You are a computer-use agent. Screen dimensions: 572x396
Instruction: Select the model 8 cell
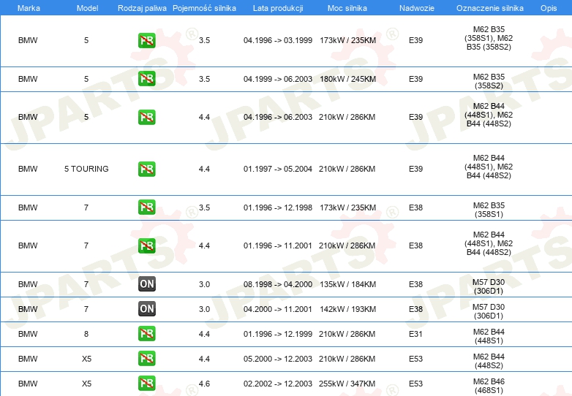tap(86, 334)
